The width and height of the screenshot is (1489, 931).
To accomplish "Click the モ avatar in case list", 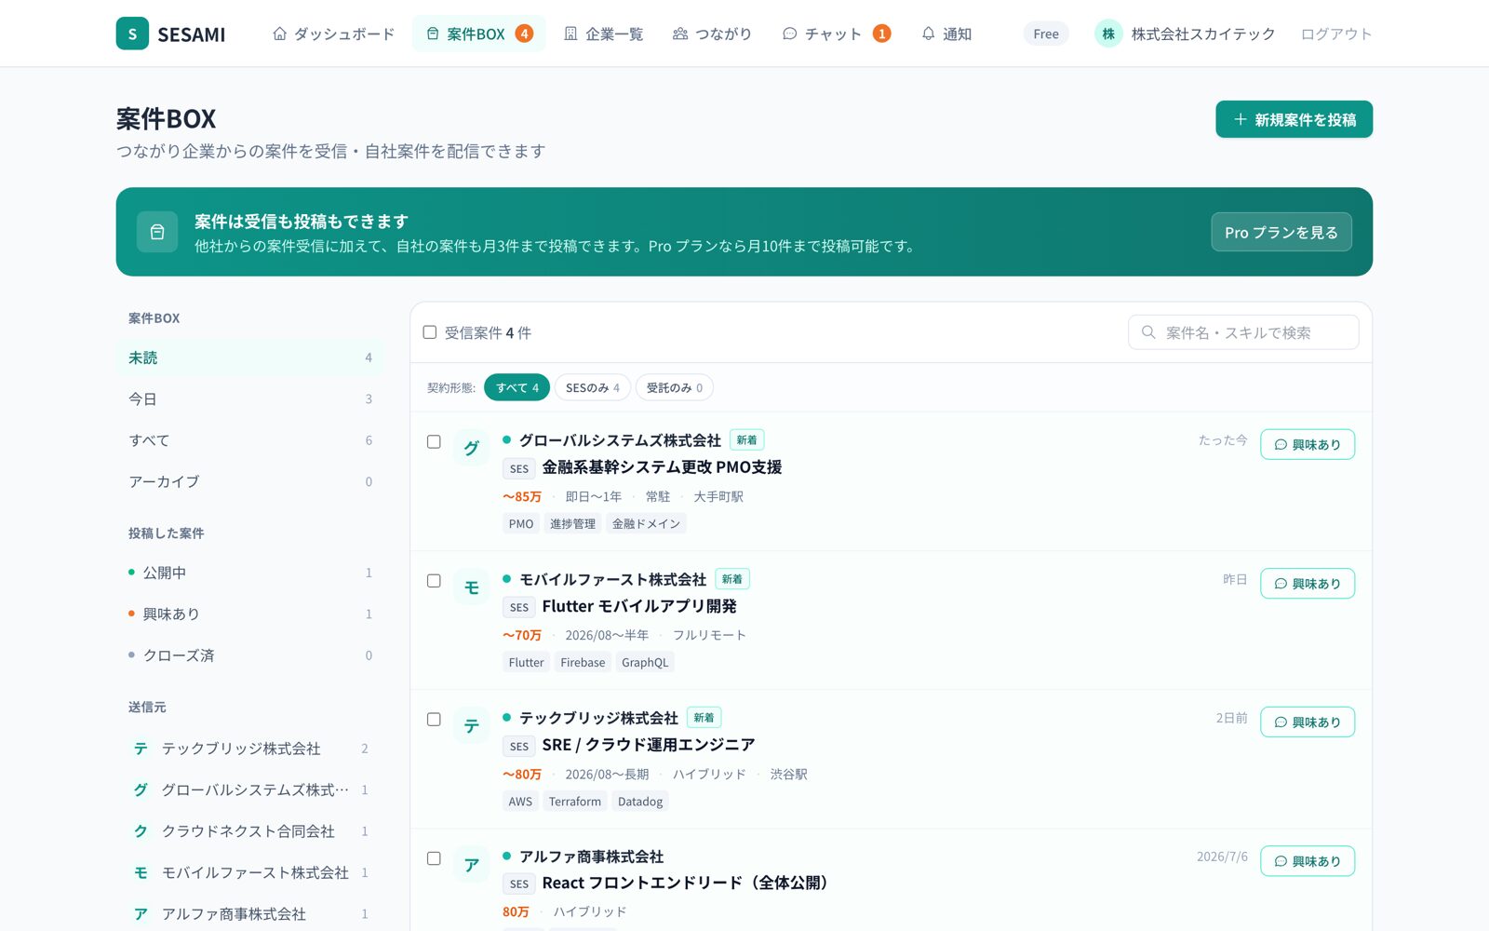I will [x=472, y=587].
